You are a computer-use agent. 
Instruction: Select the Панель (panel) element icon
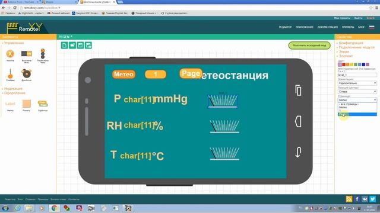point(26,104)
